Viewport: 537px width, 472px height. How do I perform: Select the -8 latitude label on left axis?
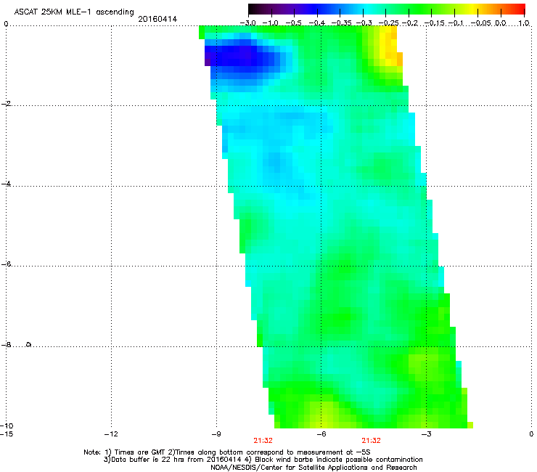pos(6,344)
